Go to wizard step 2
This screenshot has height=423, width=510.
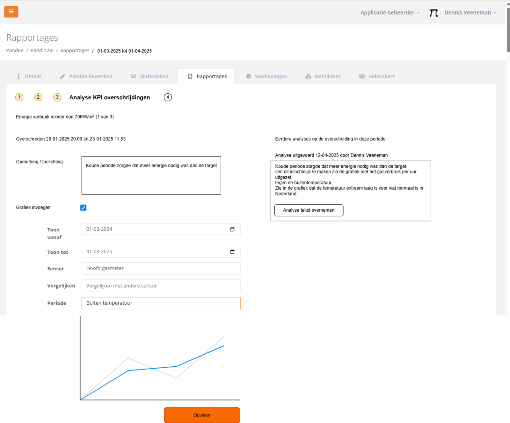click(38, 97)
